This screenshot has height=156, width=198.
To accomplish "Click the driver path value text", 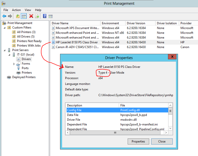I will [x=136, y=95].
